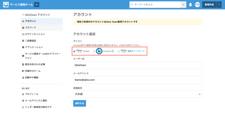Click the small Qiita logo beside QiitaTeam アカウント
This screenshot has height=113, width=225.
click(23, 15)
